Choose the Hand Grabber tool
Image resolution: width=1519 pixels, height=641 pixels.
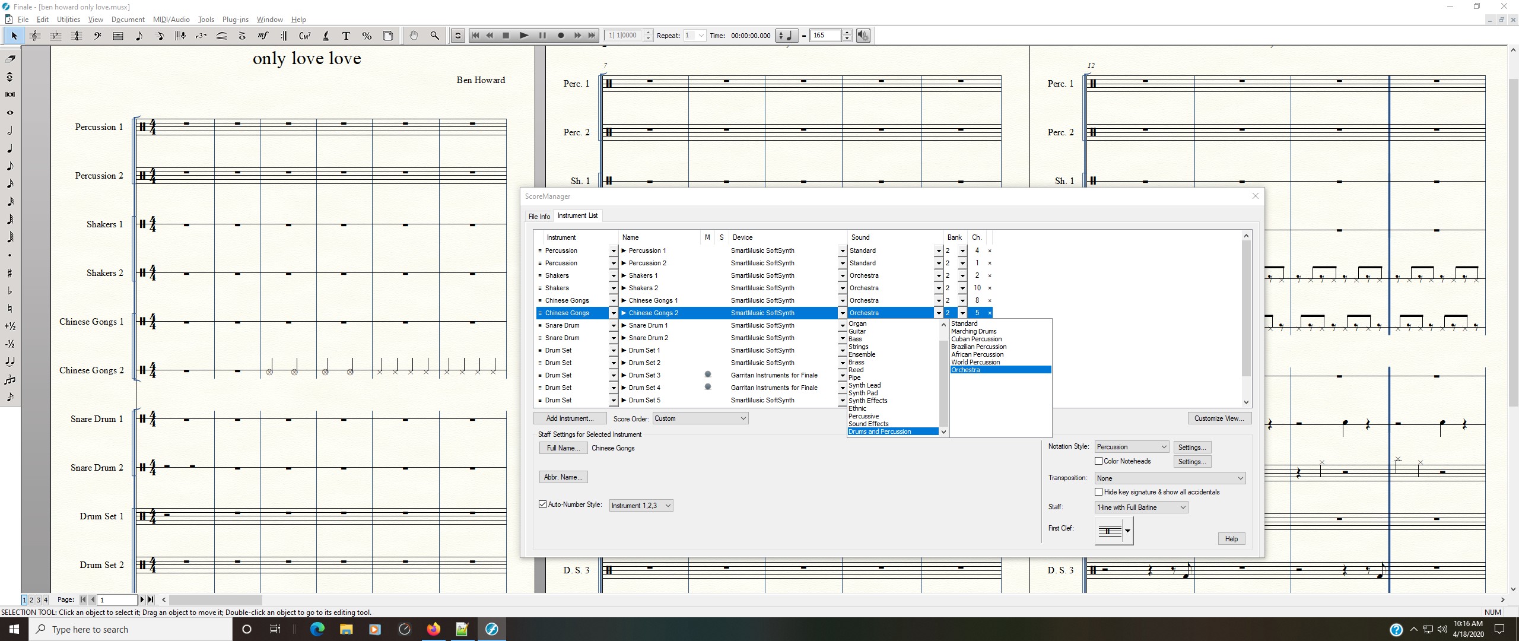414,36
